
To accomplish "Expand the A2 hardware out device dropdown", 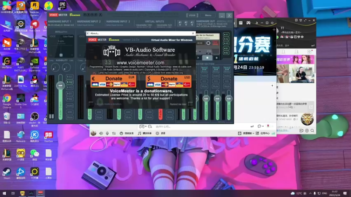I will [186, 23].
